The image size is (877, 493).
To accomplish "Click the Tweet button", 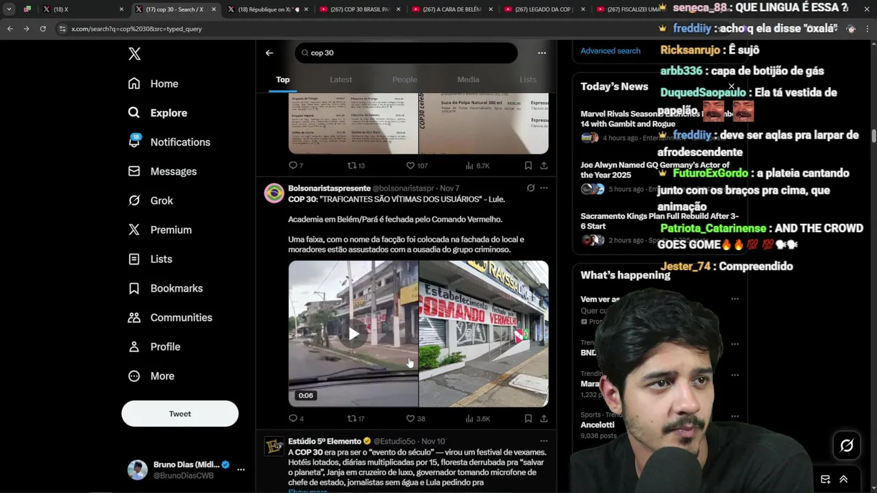I will point(180,414).
